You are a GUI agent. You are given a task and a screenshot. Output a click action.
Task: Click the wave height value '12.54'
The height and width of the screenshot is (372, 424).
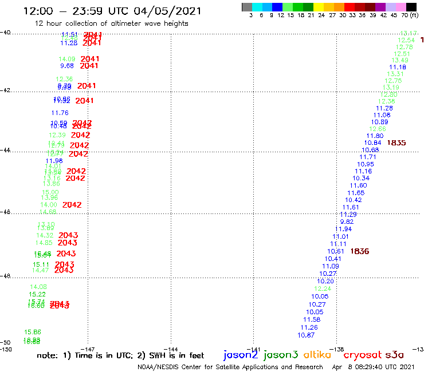(406, 40)
